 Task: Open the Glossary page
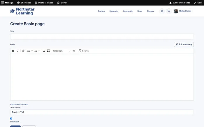click(x=150, y=11)
